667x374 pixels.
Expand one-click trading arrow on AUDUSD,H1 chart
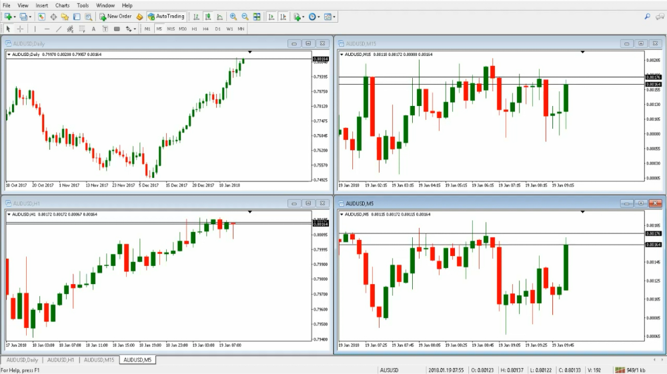[x=9, y=214]
